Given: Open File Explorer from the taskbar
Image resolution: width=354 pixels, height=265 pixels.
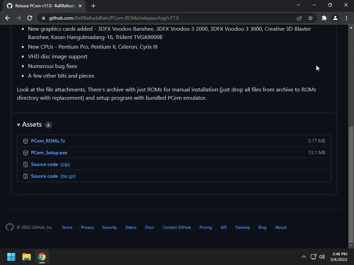Looking at the screenshot, I should (x=26, y=257).
